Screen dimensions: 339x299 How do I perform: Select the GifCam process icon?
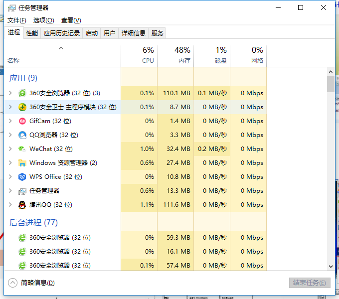(22, 121)
